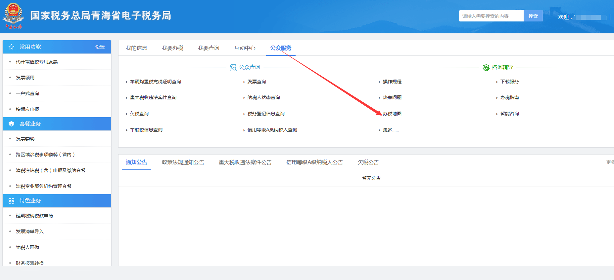The width and height of the screenshot is (614, 280).
Task: Click the 特色业务 section header
Action: click(57, 201)
